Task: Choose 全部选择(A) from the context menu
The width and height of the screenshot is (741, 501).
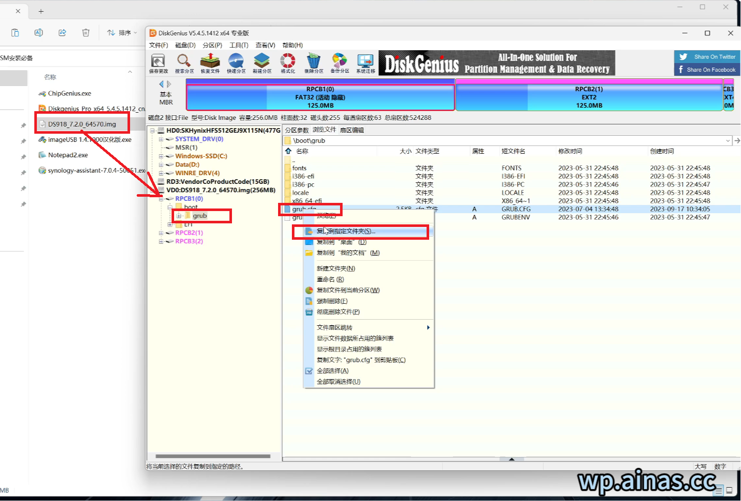Action: point(369,371)
